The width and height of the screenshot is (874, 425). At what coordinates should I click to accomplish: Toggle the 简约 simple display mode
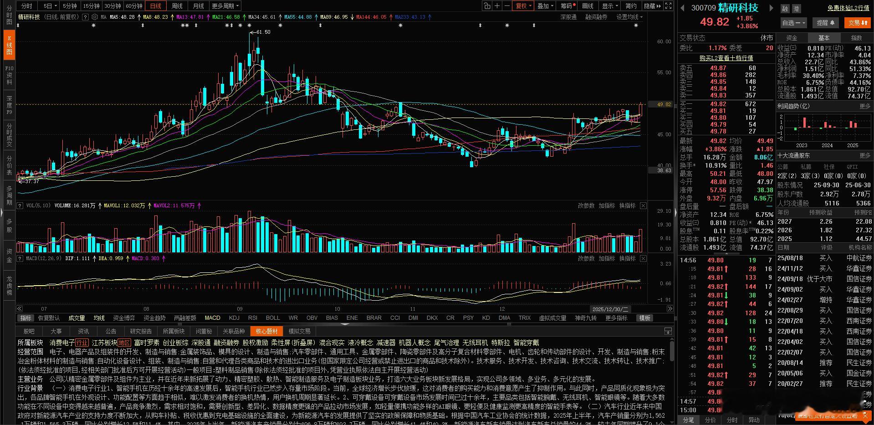[631, 6]
